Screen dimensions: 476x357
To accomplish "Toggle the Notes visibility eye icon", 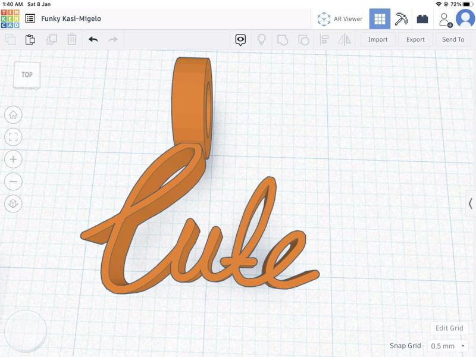I will coord(240,40).
